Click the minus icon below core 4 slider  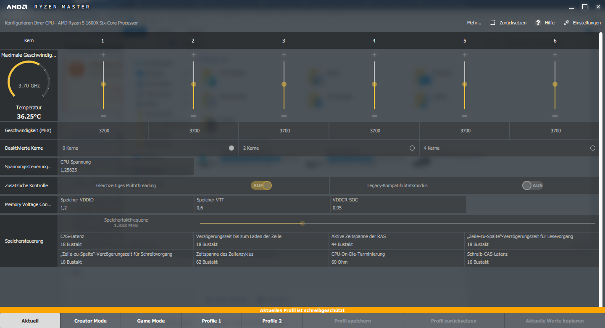pyautogui.click(x=374, y=116)
